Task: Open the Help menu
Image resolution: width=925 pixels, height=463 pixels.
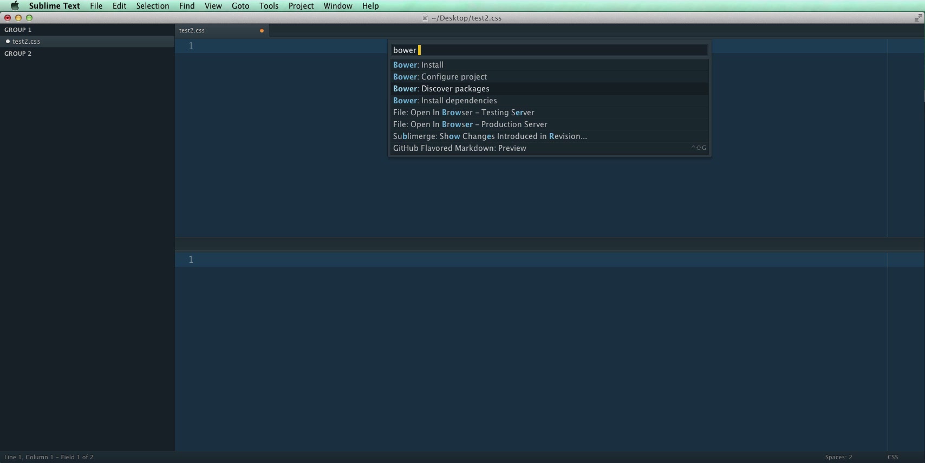Action: coord(370,6)
